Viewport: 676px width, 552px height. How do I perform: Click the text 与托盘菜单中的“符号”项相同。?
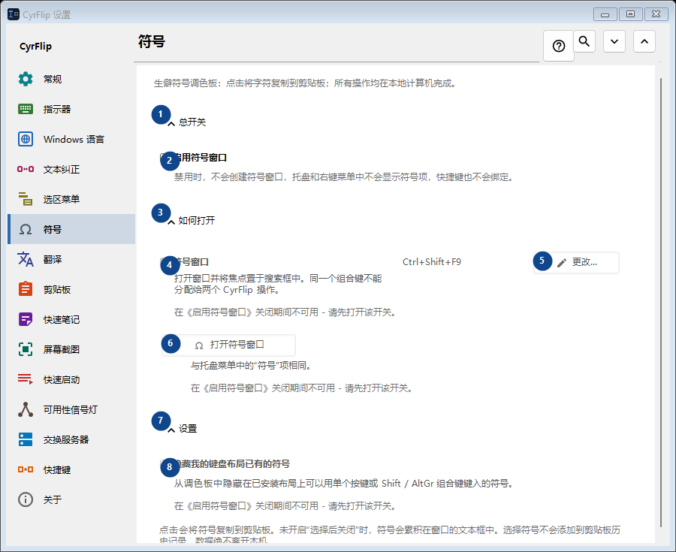coord(251,366)
